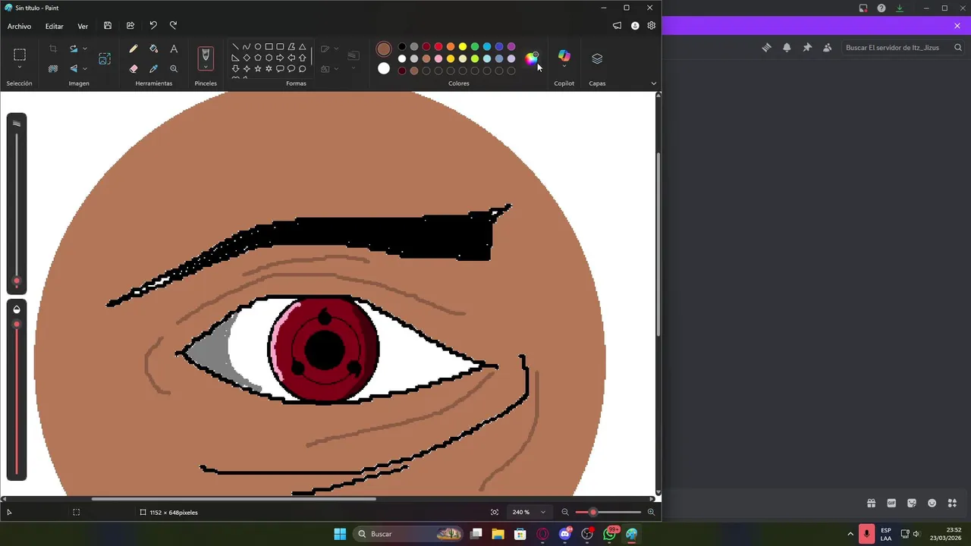Open WhatsApp from the taskbar

click(x=610, y=534)
